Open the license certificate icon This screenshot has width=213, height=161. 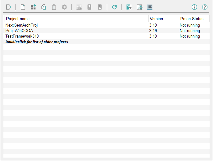[x=139, y=7]
